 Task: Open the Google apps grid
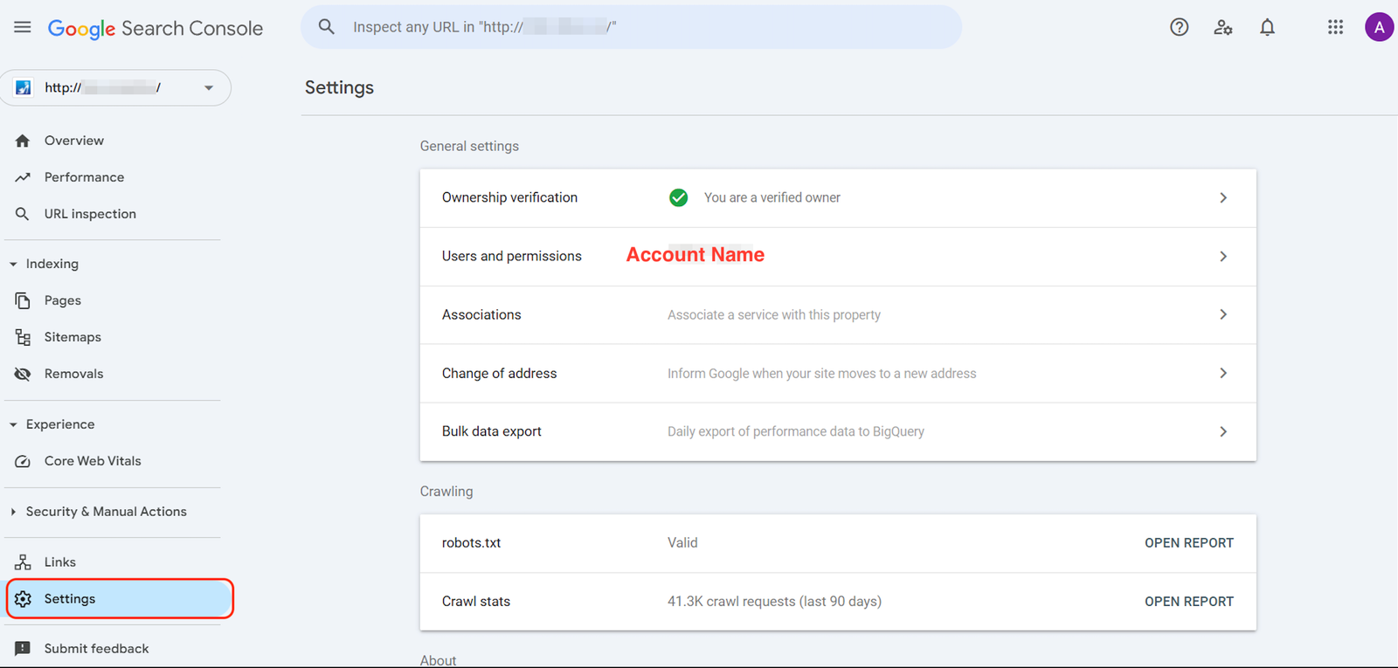[1335, 27]
